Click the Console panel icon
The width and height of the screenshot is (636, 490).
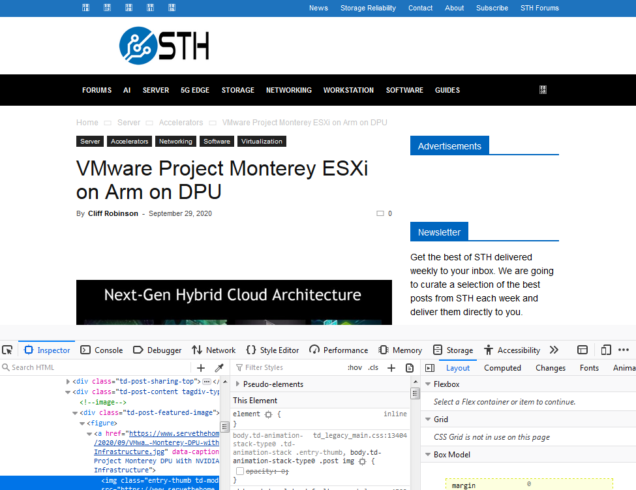[85, 350]
